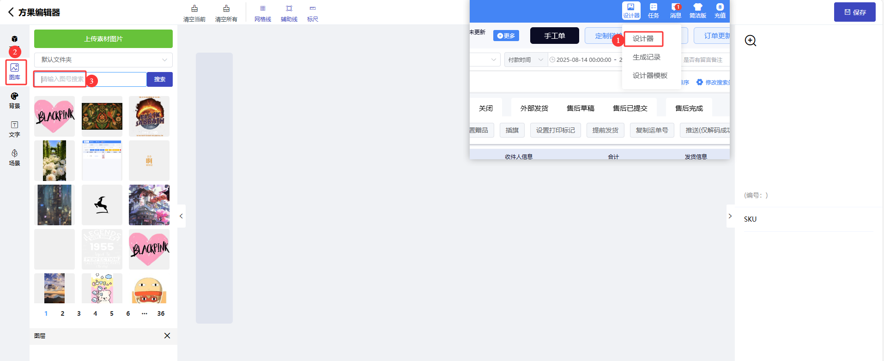Choose 生成记录 from the dropdown menu
This screenshot has height=361, width=884.
pyautogui.click(x=647, y=57)
